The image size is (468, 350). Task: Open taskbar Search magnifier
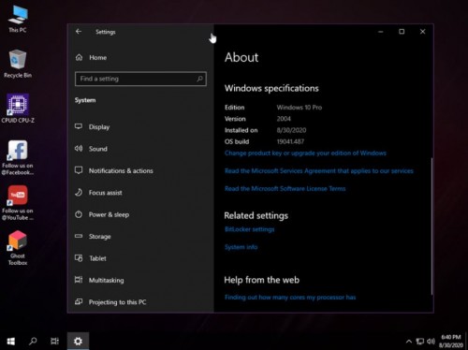pyautogui.click(x=33, y=342)
